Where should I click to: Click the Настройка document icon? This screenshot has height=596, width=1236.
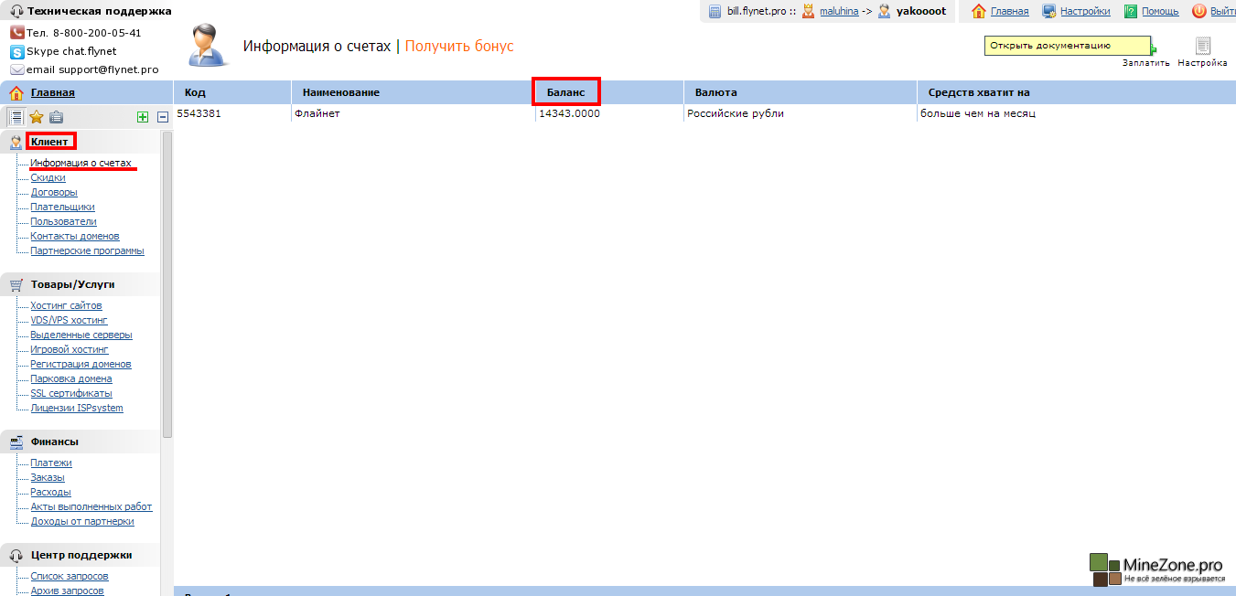pos(1202,47)
